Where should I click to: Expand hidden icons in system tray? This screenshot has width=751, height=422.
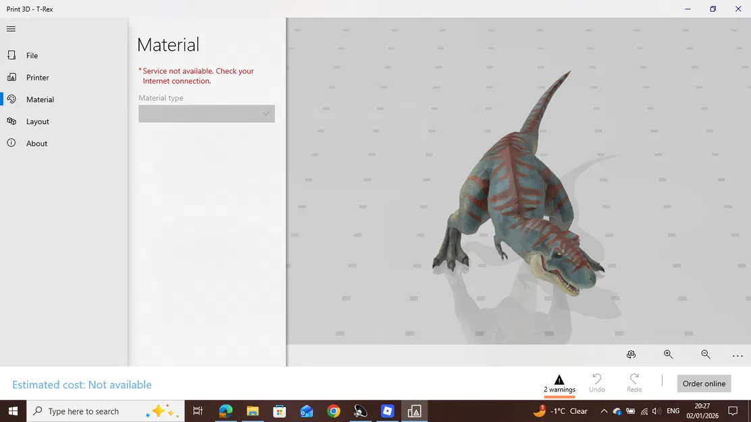coord(604,411)
